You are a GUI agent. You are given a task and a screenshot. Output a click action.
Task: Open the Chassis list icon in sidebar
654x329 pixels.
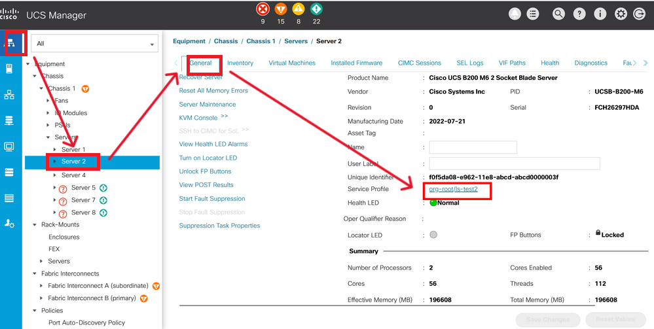pos(9,198)
